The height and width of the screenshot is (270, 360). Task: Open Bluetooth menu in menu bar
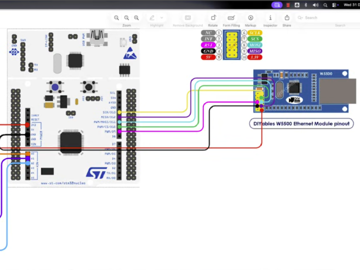[306, 5]
